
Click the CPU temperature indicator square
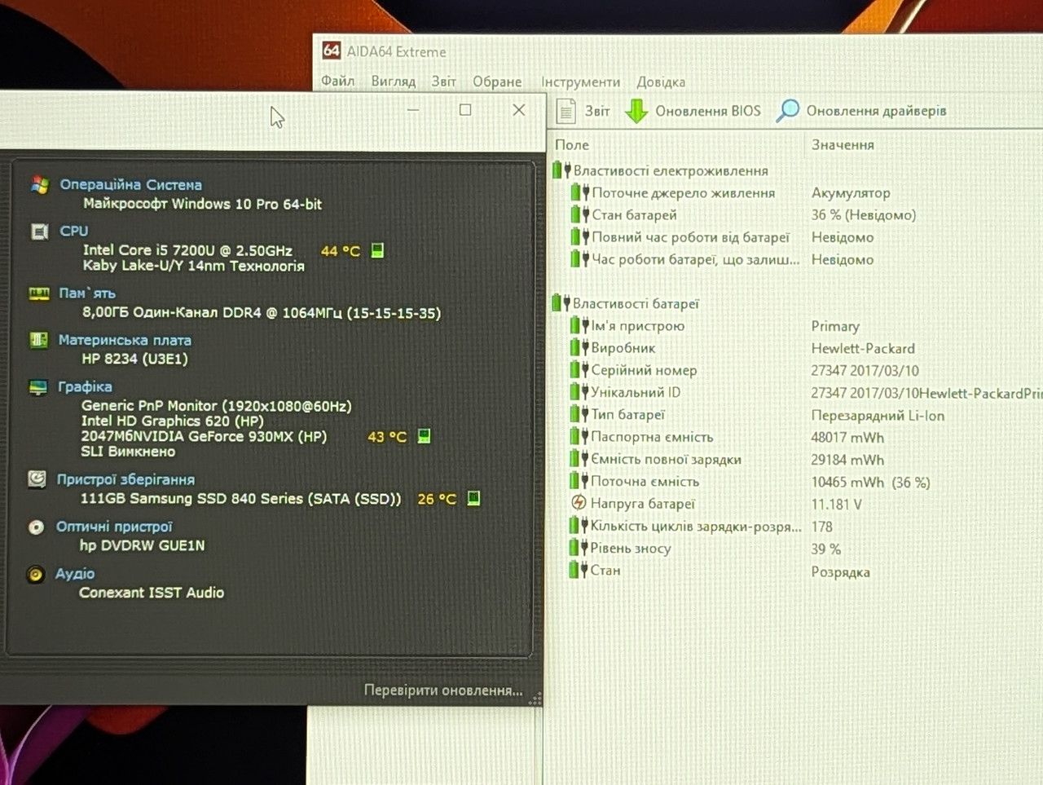point(377,250)
